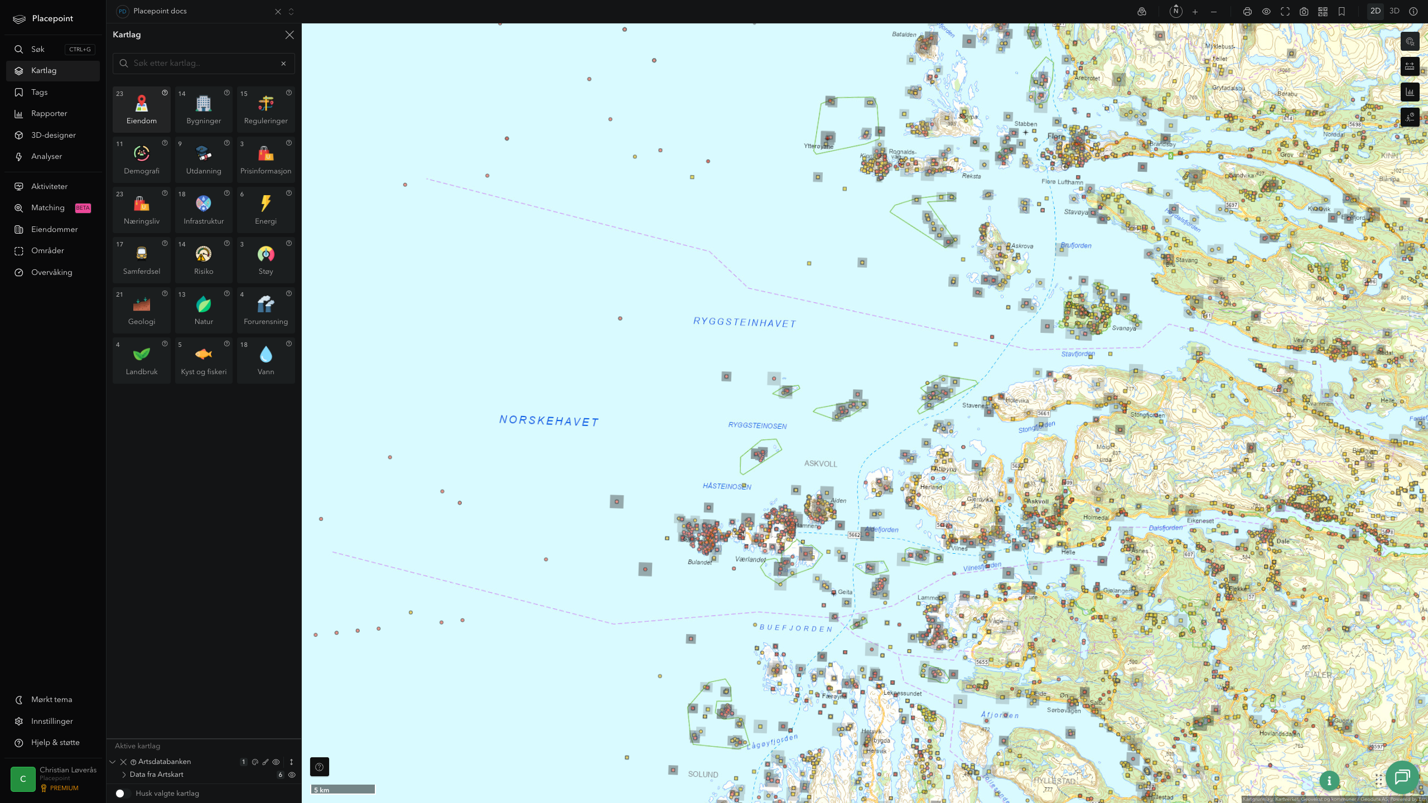The width and height of the screenshot is (1428, 803).
Task: Open the Natur layer category
Action: click(x=204, y=310)
